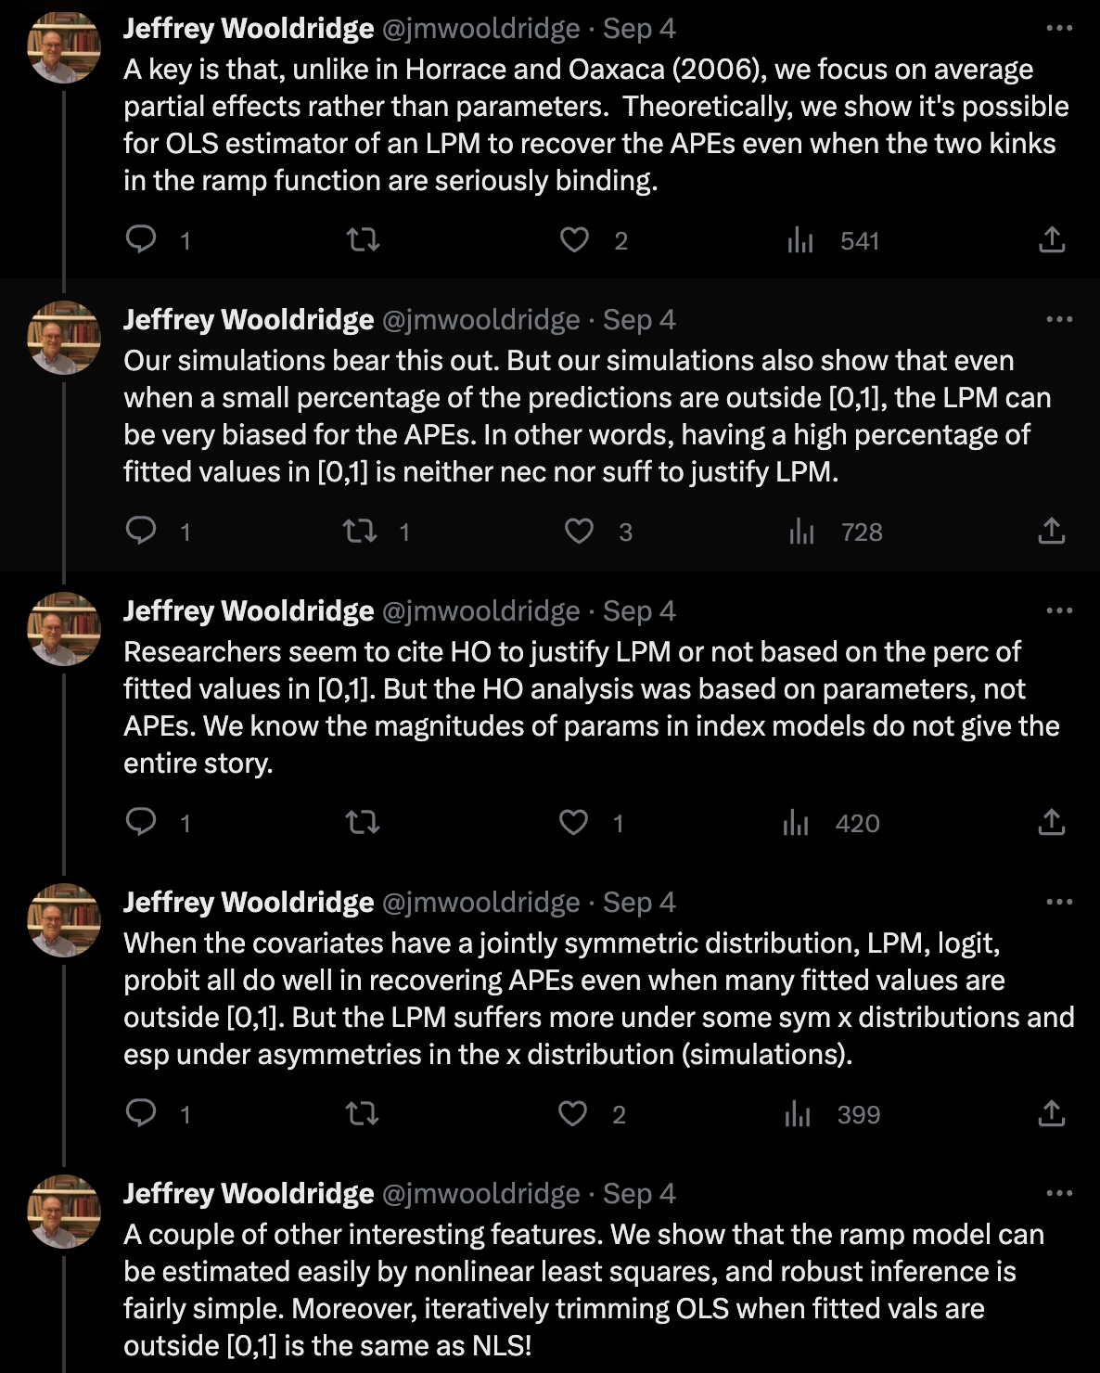This screenshot has width=1100, height=1373.
Task: Retweet the jointly symmetric distribution tweet
Action: click(x=362, y=1113)
